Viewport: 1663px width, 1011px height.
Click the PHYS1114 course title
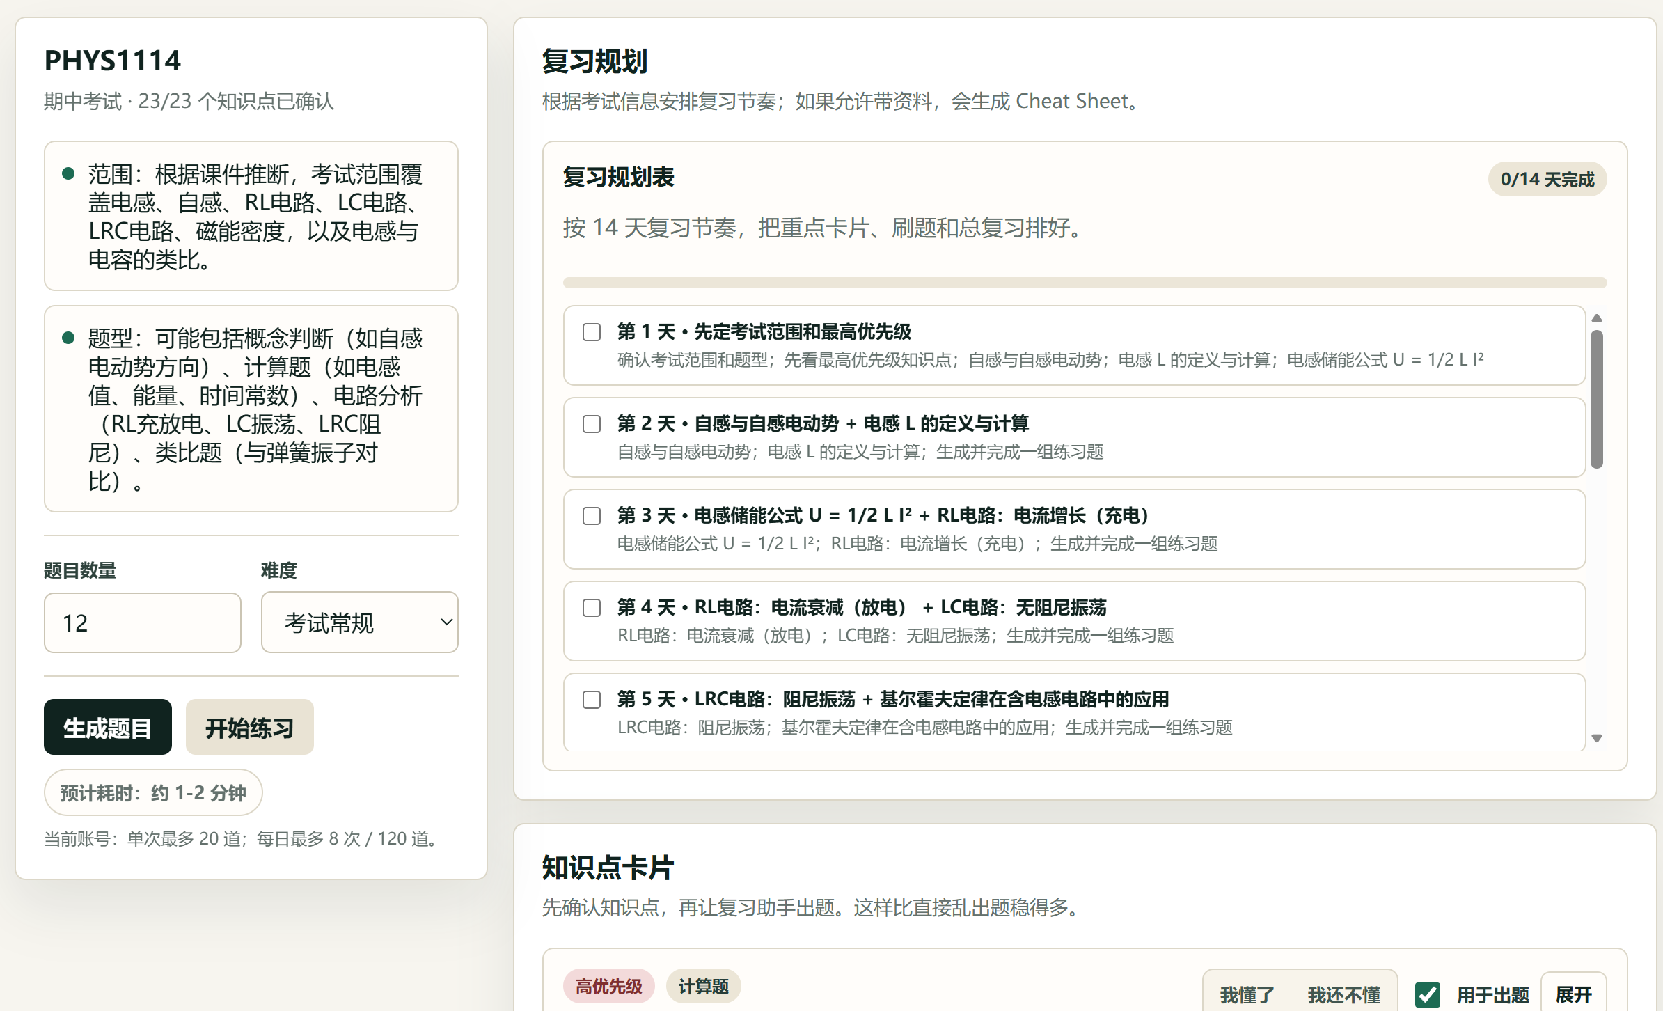(112, 61)
